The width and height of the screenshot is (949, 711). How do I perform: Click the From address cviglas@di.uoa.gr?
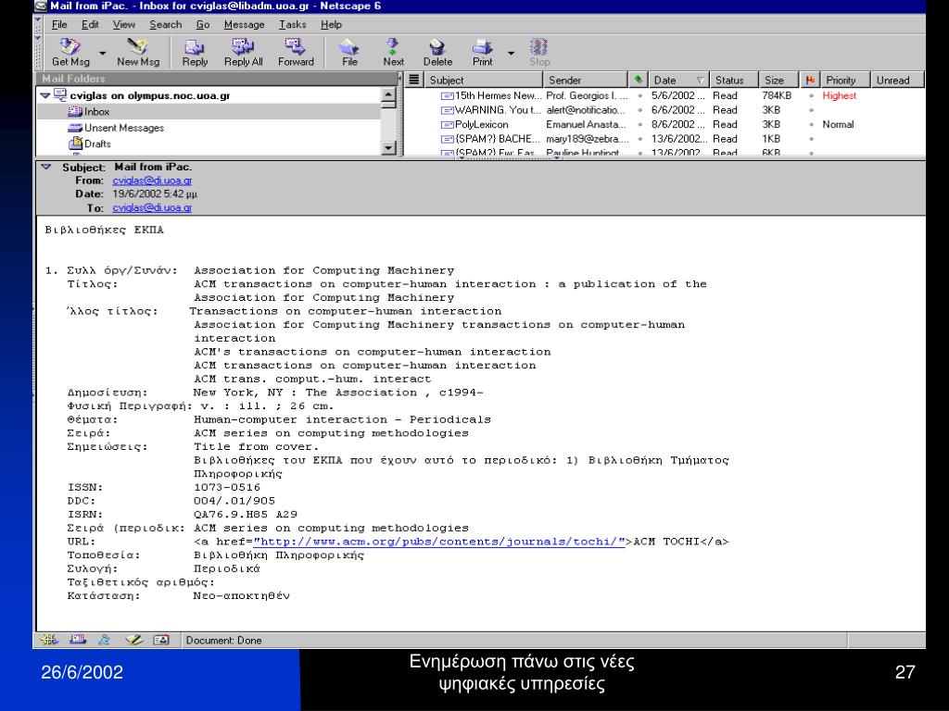(152, 181)
